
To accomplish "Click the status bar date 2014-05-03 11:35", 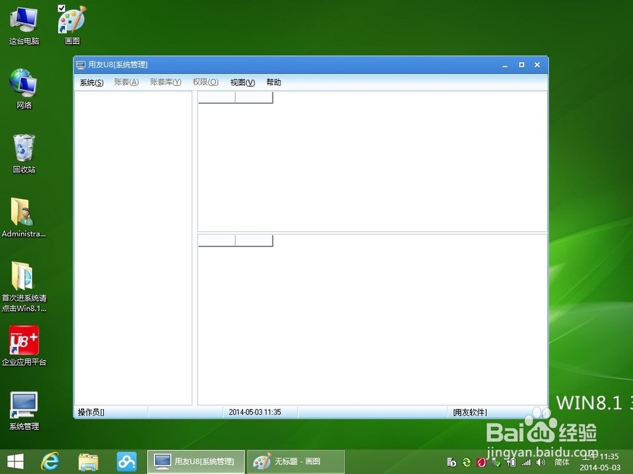I will pyautogui.click(x=254, y=412).
